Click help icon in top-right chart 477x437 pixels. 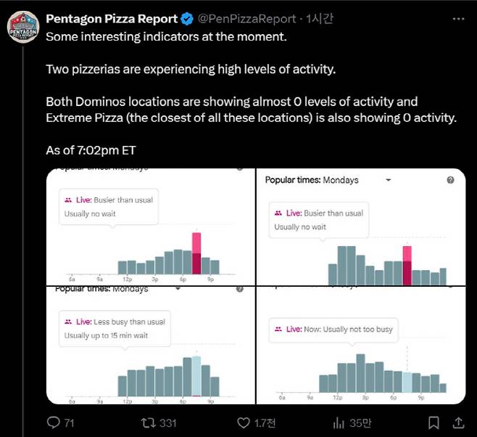pos(450,180)
